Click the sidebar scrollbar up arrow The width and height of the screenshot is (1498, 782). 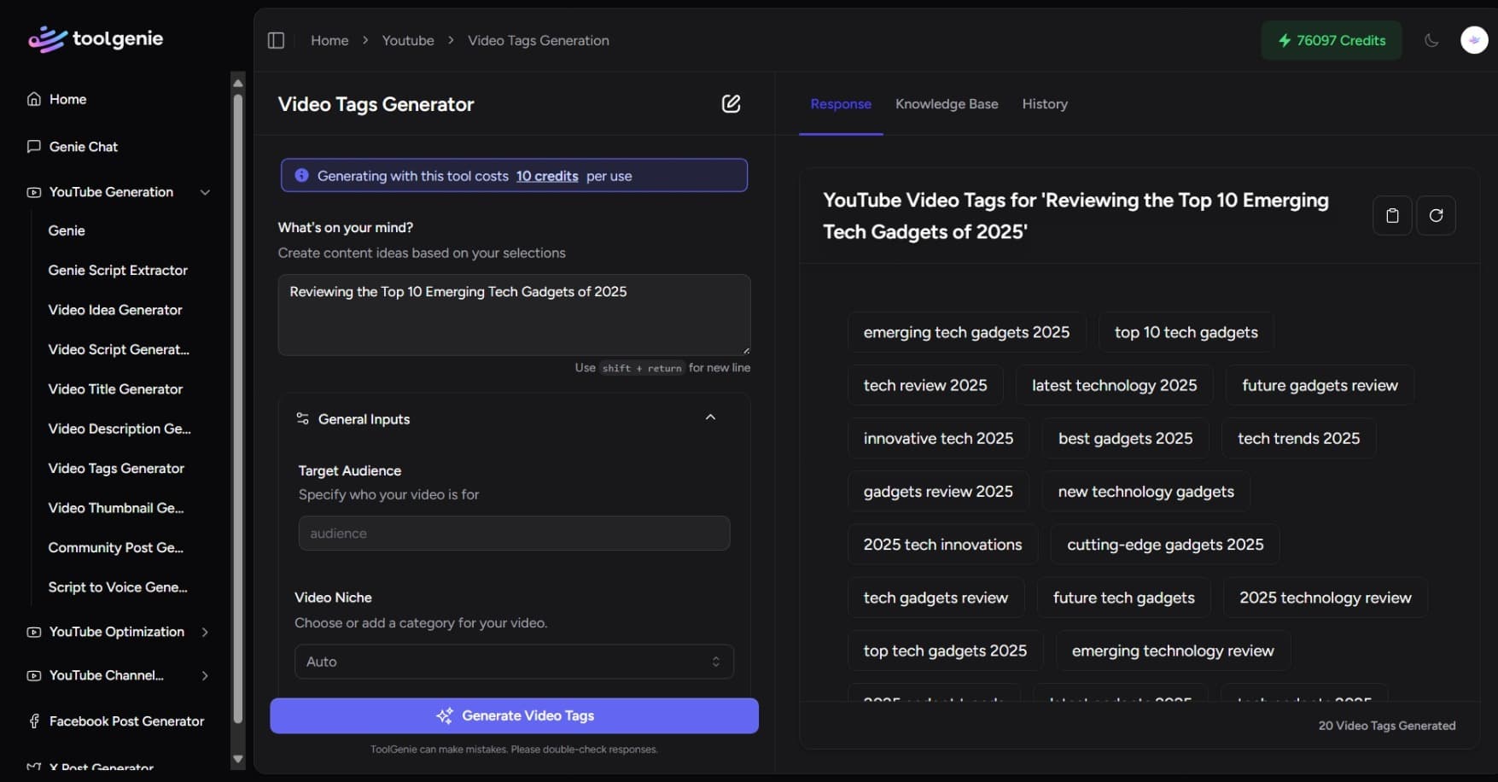coord(238,83)
